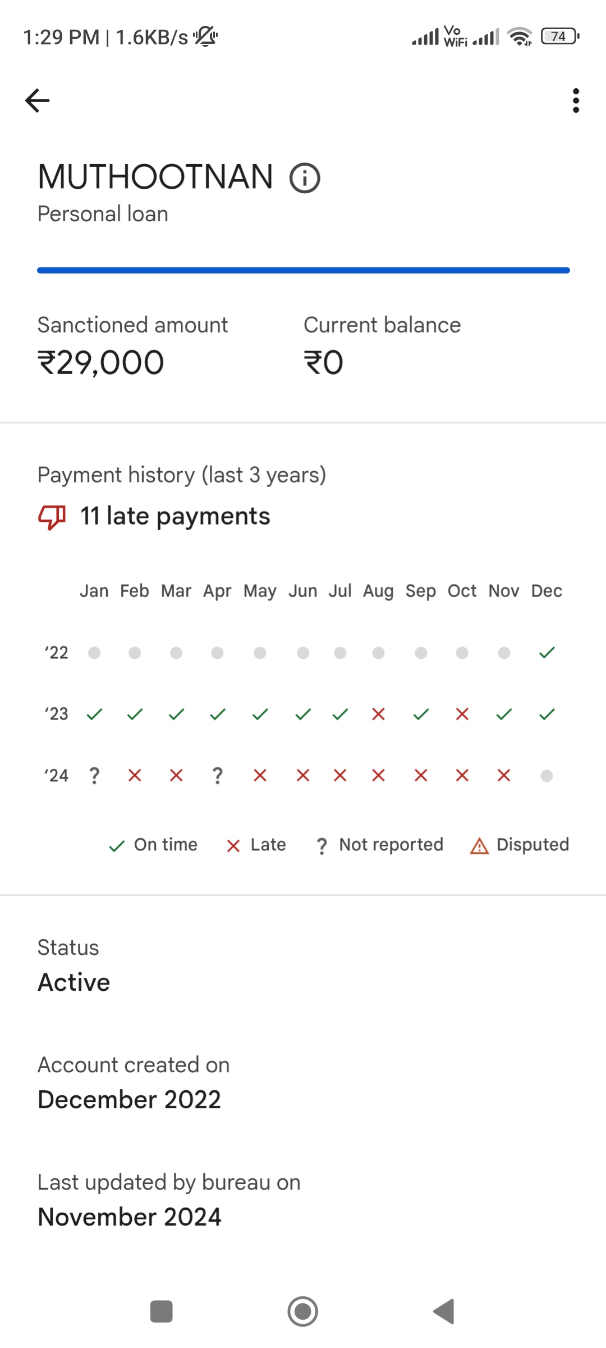This screenshot has height=1348, width=606.
Task: Tap October 2023 late cross mark
Action: (x=462, y=714)
